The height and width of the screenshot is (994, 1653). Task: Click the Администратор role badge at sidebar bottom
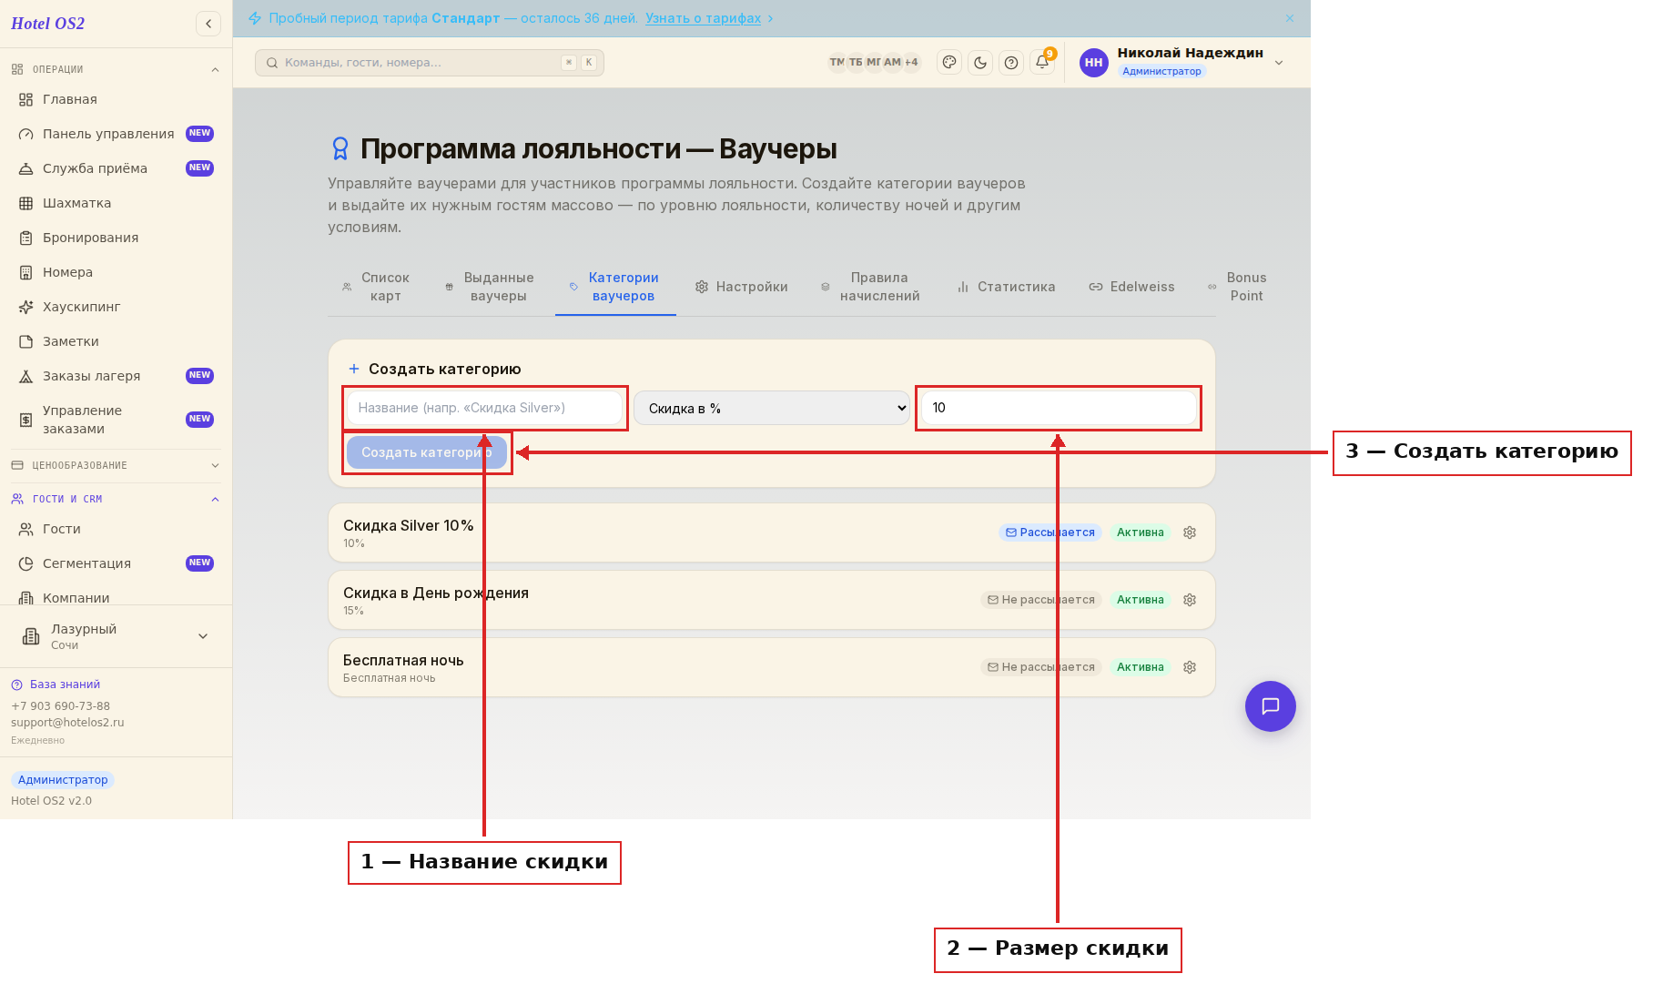pos(63,780)
